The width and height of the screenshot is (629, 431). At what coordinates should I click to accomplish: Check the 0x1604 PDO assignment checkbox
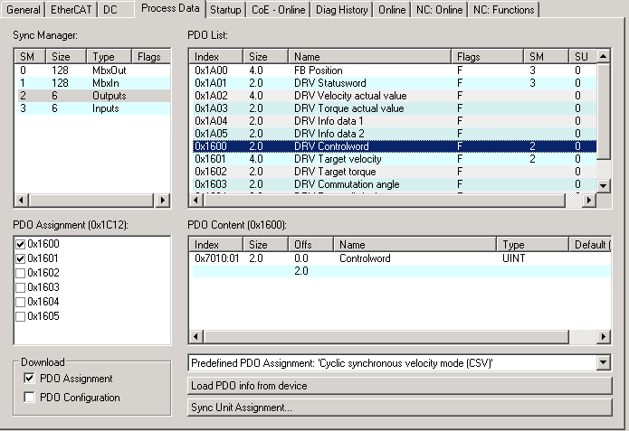(x=21, y=302)
